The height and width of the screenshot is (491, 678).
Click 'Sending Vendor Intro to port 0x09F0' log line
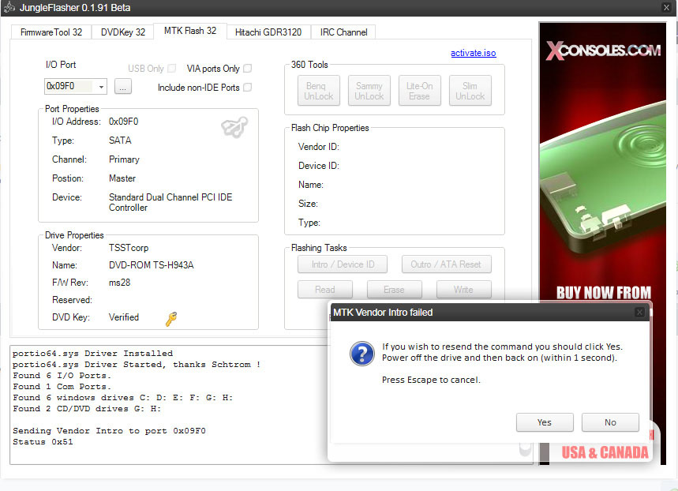point(109,430)
